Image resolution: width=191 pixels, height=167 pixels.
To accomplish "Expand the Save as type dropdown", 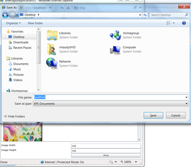I will (x=111, y=104).
